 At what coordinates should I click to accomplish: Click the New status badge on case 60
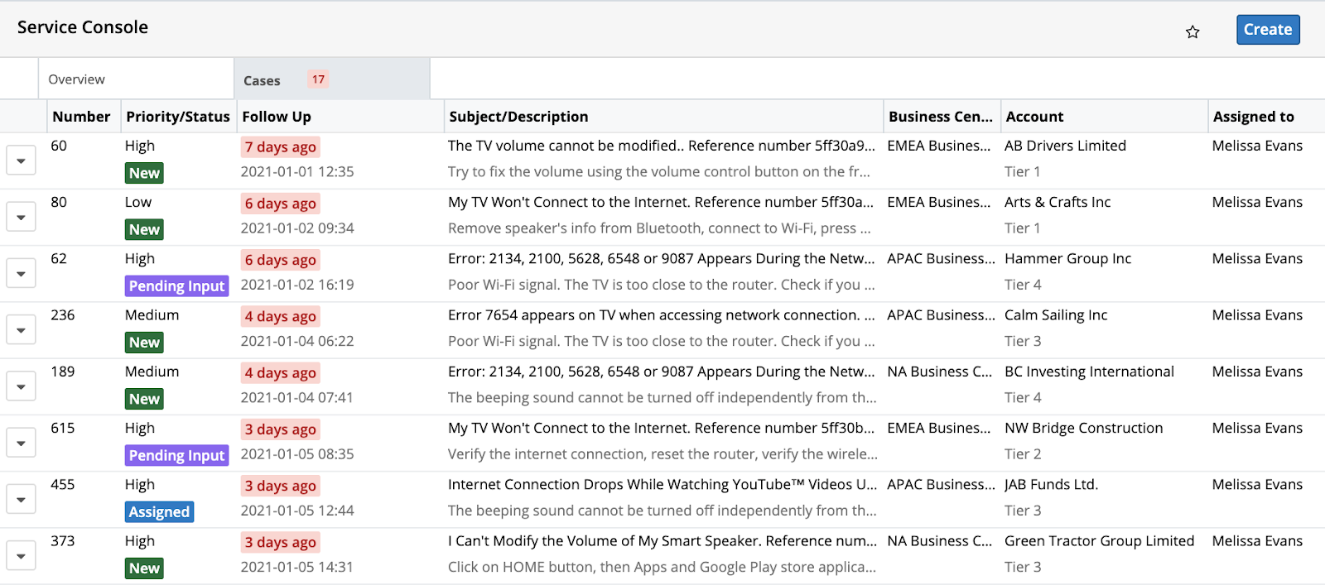[x=144, y=173]
